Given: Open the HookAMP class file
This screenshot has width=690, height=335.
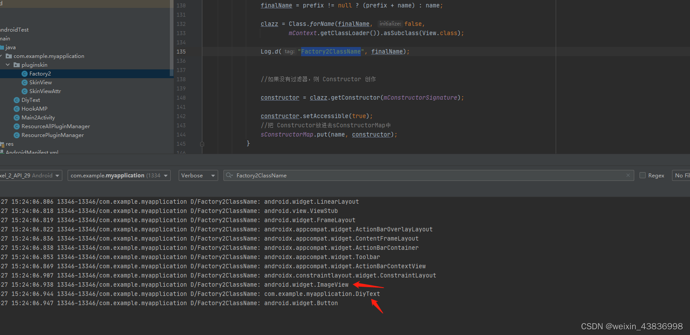Looking at the screenshot, I should 34,109.
